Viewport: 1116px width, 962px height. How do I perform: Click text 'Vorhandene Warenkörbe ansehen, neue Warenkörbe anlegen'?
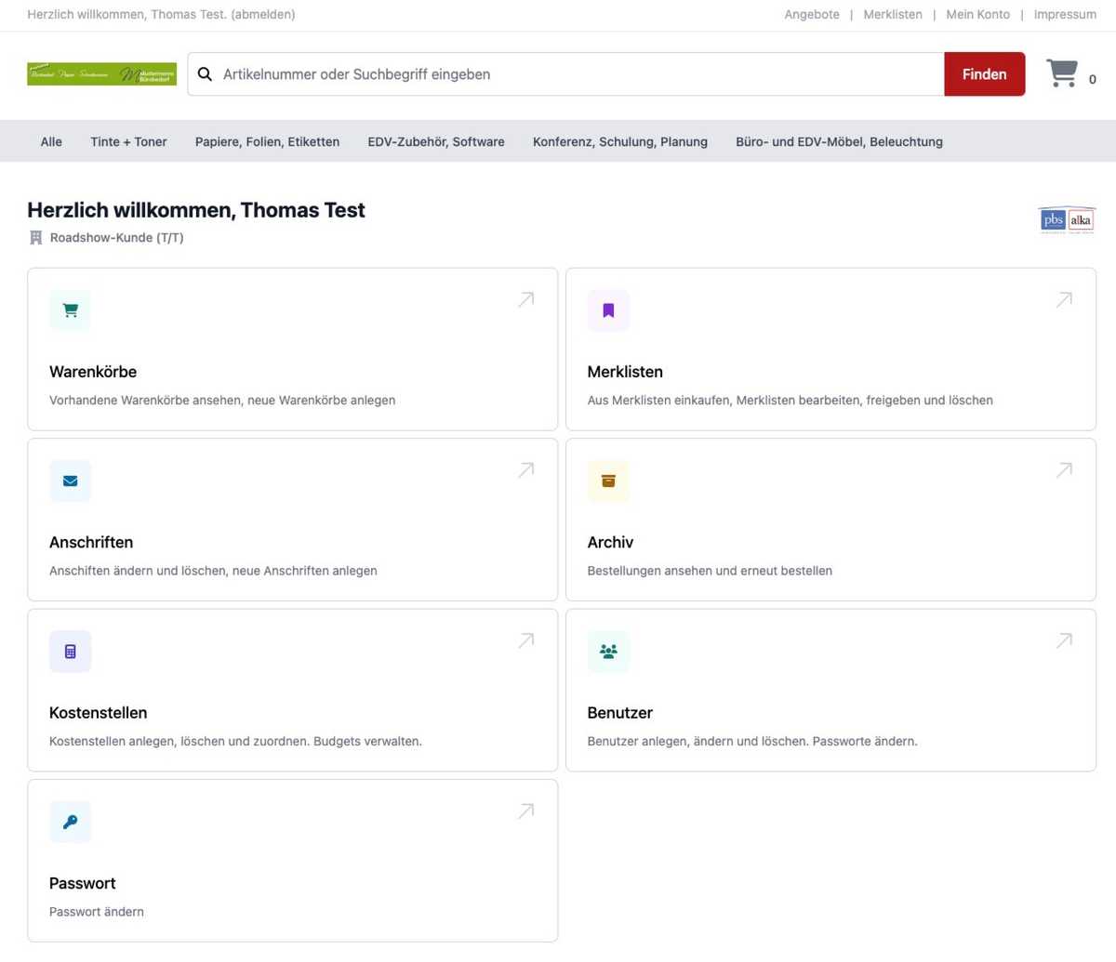click(x=222, y=401)
